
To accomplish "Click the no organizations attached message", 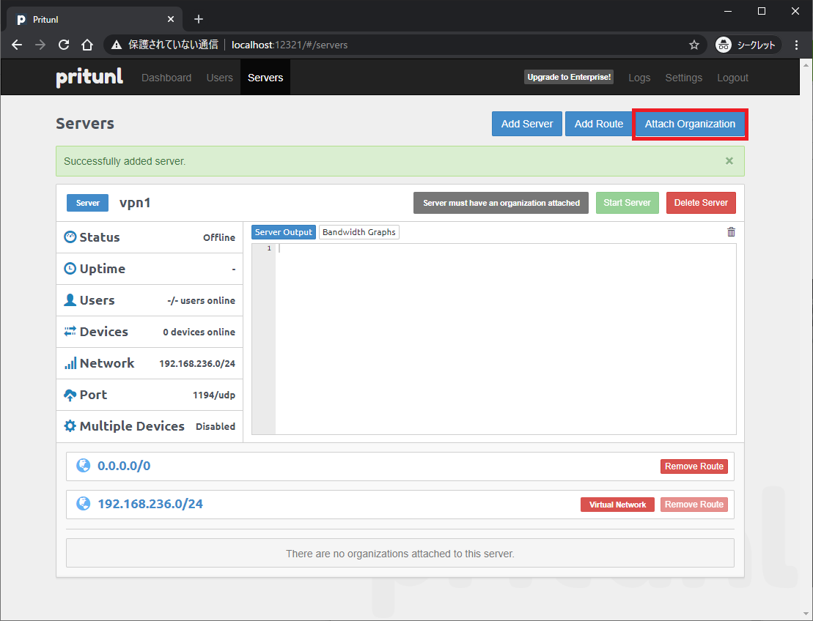I will 400,553.
